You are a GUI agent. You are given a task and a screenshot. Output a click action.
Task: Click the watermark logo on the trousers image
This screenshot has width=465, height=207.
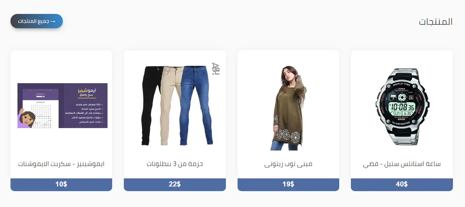click(215, 69)
